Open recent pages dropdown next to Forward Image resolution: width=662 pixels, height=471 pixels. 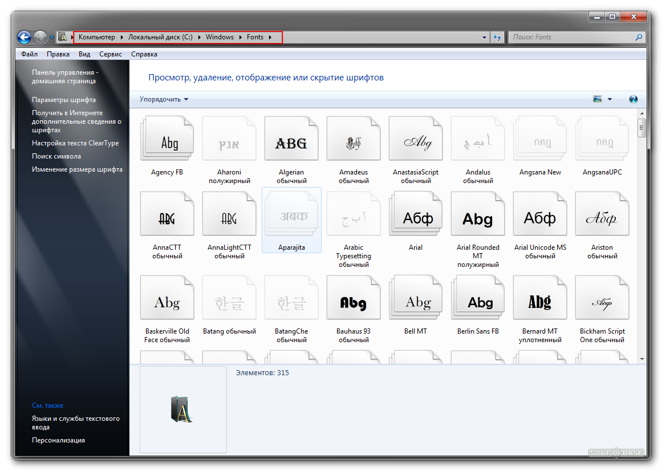pyautogui.click(x=51, y=37)
